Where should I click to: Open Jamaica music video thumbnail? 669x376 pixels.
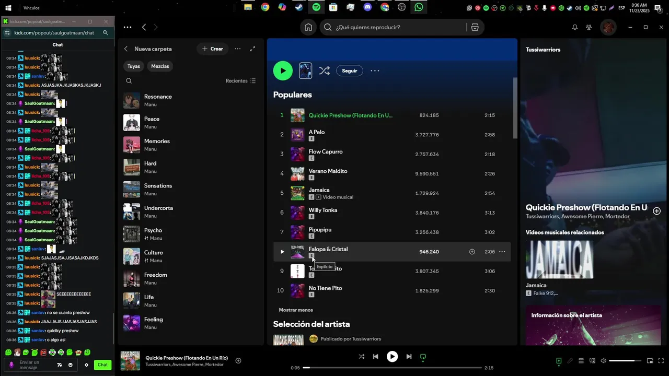coord(559,260)
